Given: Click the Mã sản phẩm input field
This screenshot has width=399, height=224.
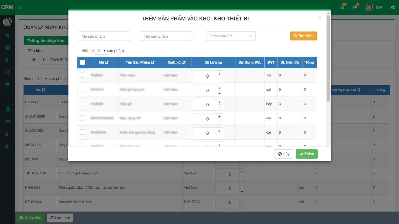Looking at the screenshot, I should (104, 36).
